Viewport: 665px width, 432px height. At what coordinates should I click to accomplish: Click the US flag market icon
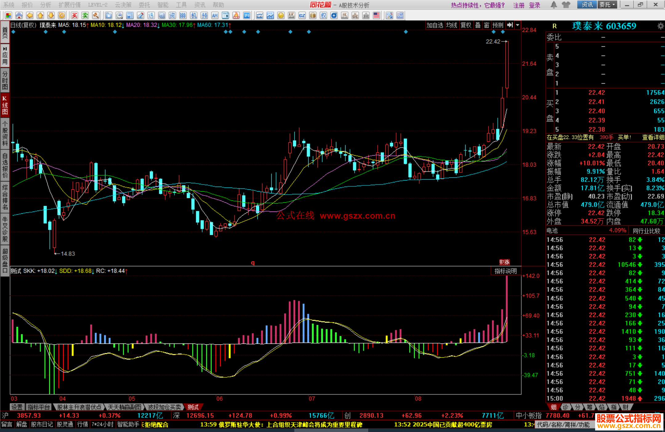(x=376, y=16)
